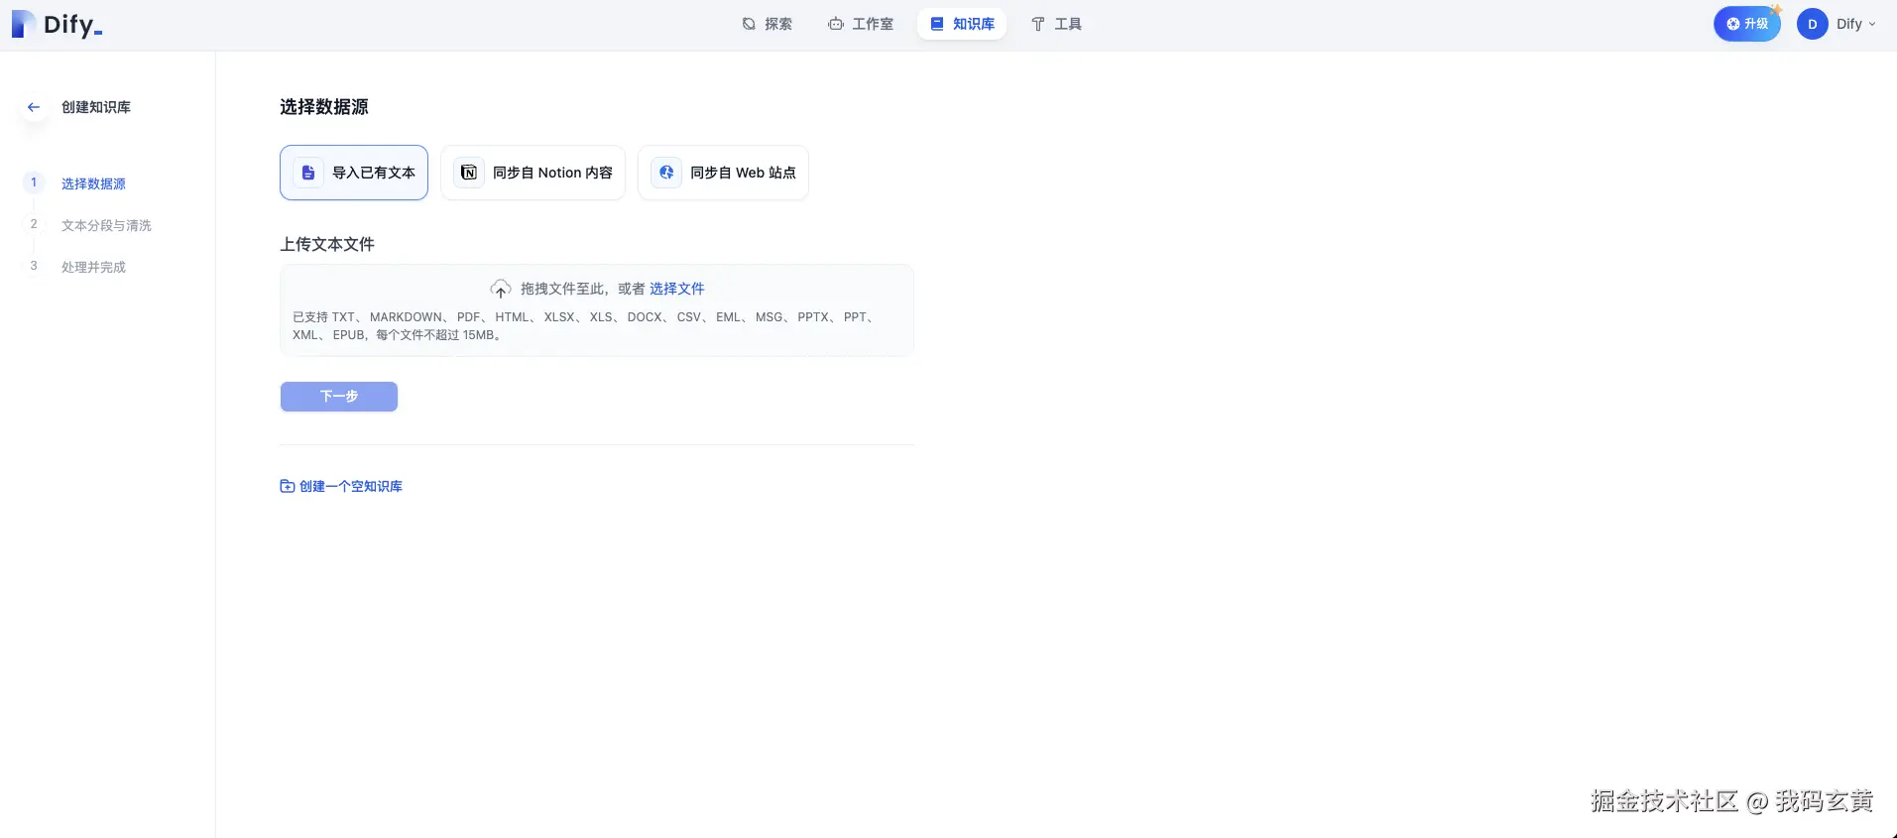1897x838 pixels.
Task: Click the 选择文件 link
Action: coord(677,289)
